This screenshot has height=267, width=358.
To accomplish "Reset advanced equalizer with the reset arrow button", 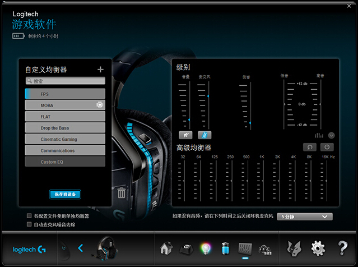I will pyautogui.click(x=310, y=147).
